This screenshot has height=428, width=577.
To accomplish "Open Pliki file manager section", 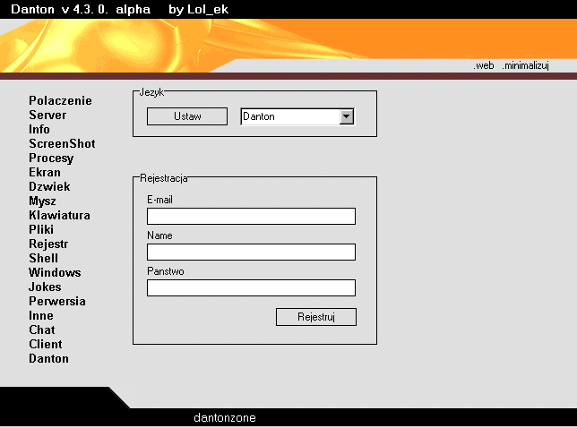I will (41, 230).
